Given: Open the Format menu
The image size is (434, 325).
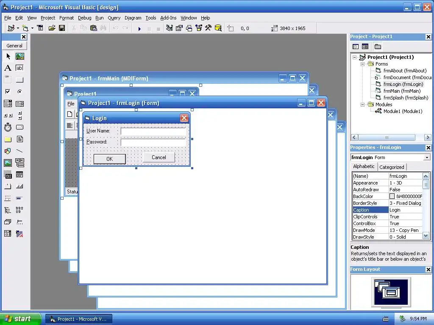Looking at the screenshot, I should coord(67,18).
